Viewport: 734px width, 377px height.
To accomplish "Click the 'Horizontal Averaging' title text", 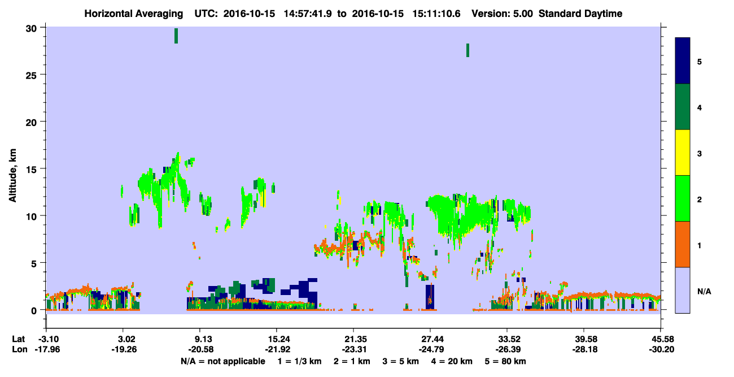I will [134, 14].
